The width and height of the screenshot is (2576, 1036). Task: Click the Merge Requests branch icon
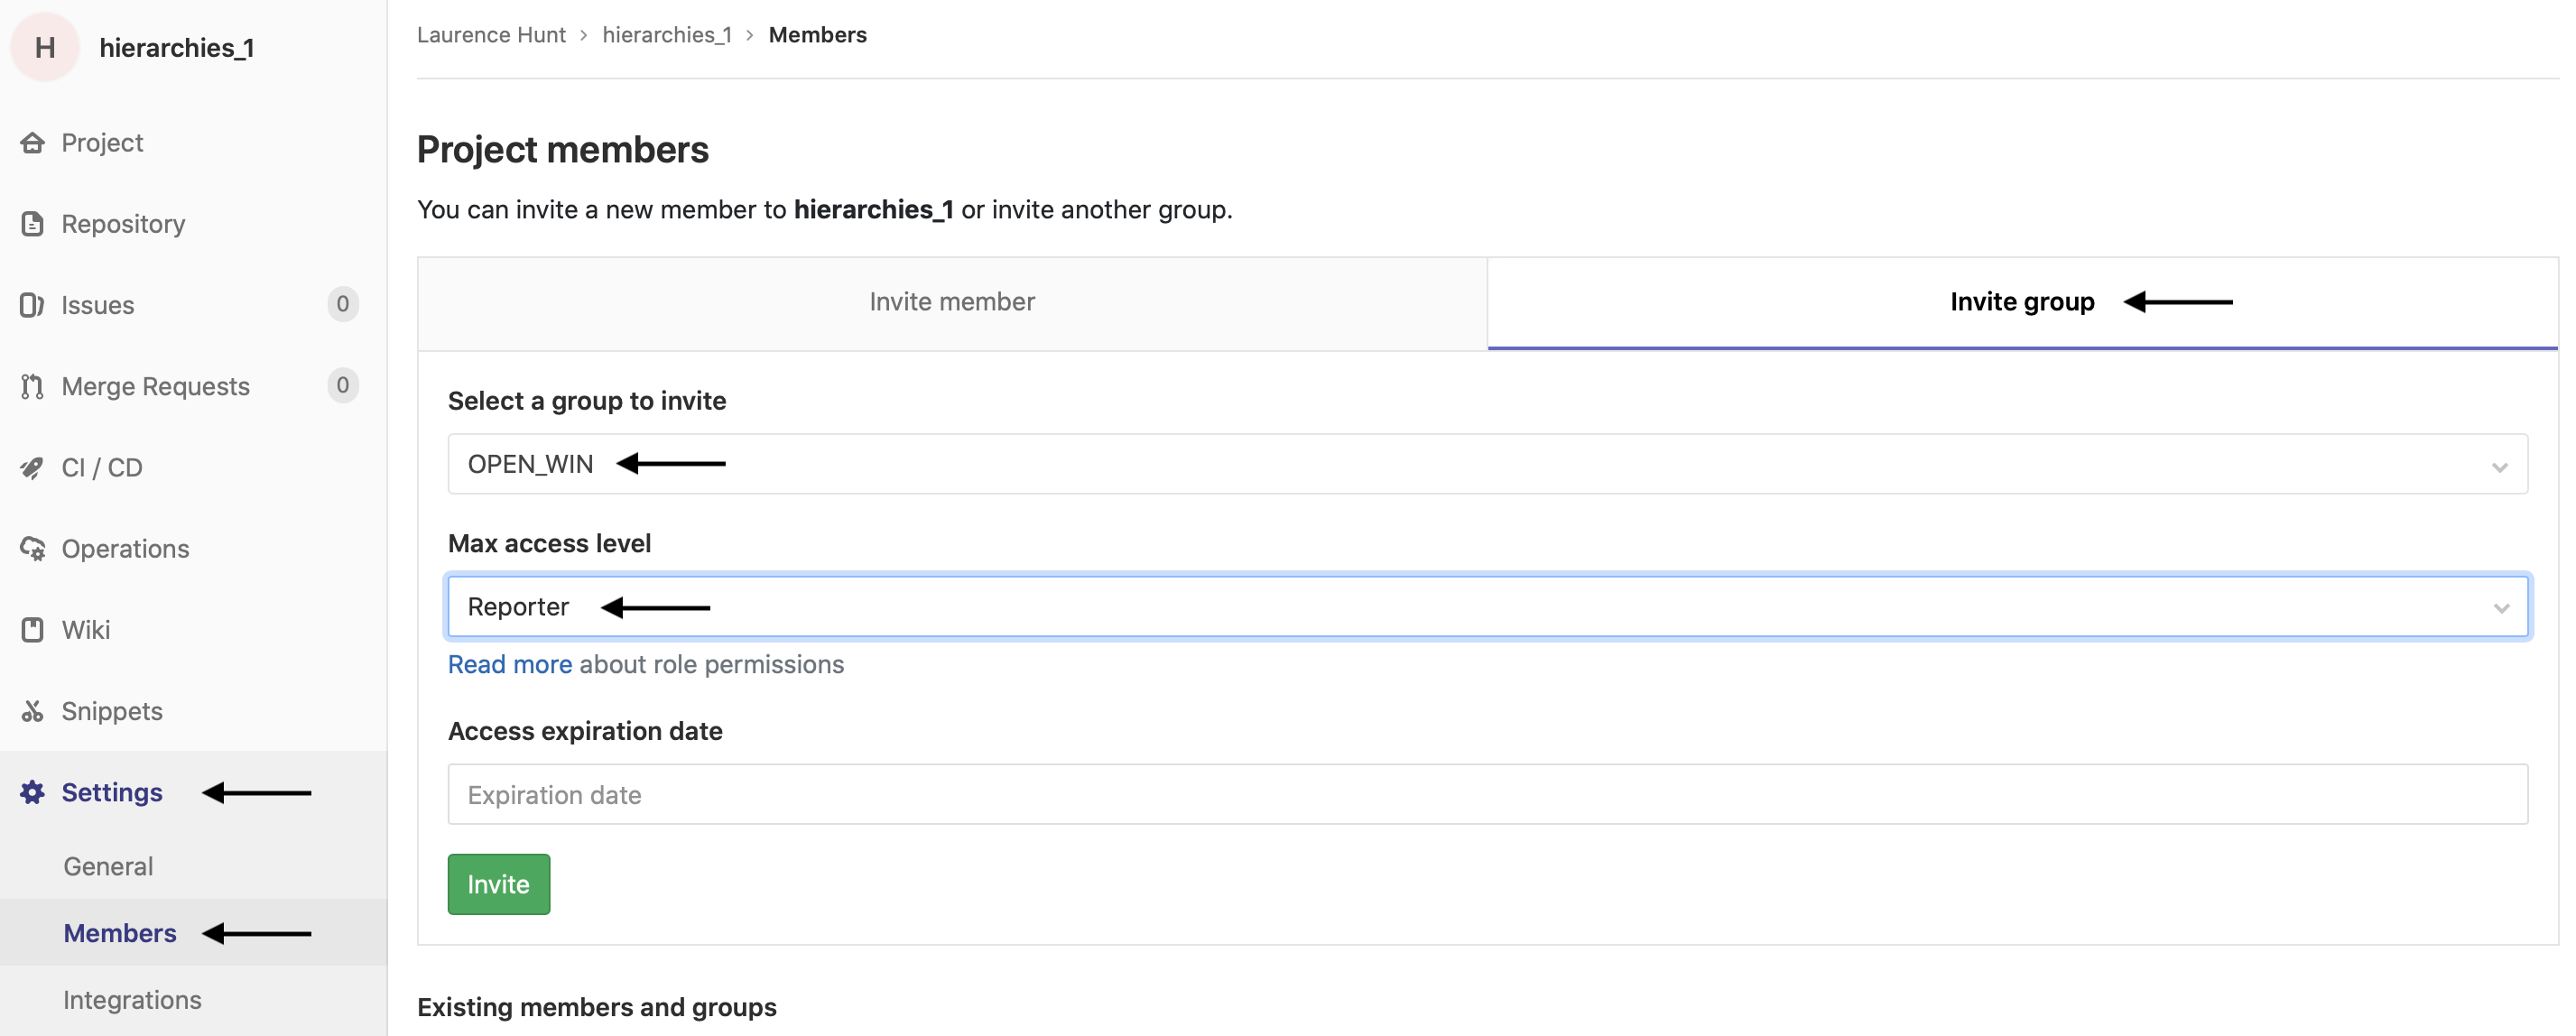point(32,386)
